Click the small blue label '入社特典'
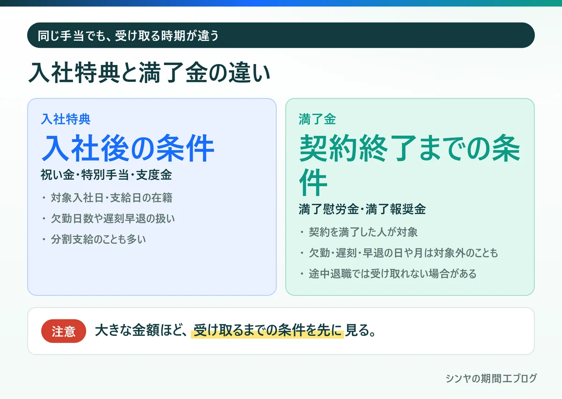This screenshot has width=562, height=399. coord(66,119)
